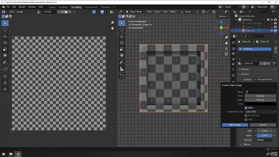Image resolution: width=279 pixels, height=157 pixels.
Task: Open the Render menu
Action: pos(22,7)
